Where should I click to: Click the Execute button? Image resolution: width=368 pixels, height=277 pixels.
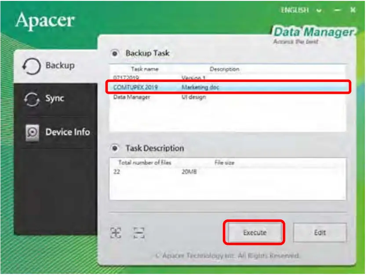click(255, 233)
